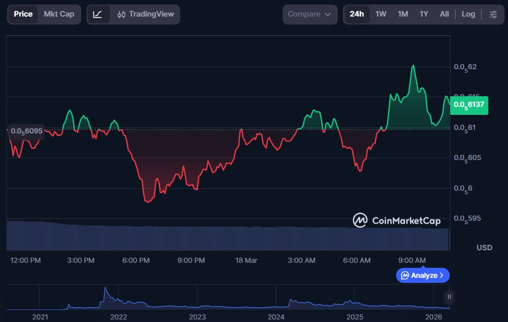Switch to Mkt Cap view
The width and height of the screenshot is (508, 322).
tap(59, 14)
